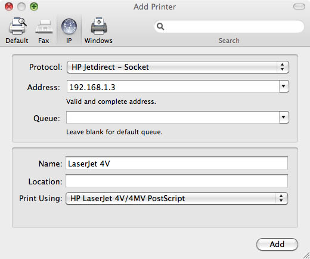310x259 pixels.
Task: Click the Address field containing 192.168.1.3
Action: [x=173, y=87]
